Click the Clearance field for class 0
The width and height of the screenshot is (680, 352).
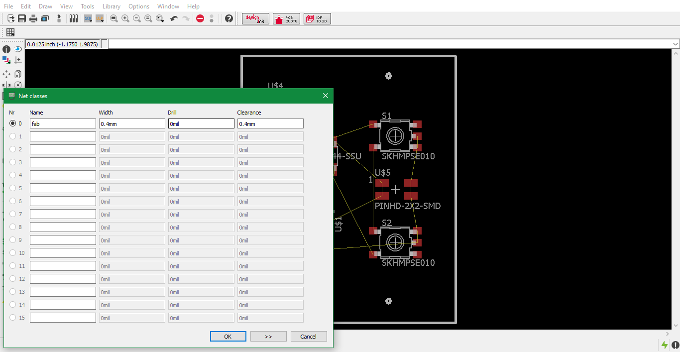(x=270, y=123)
